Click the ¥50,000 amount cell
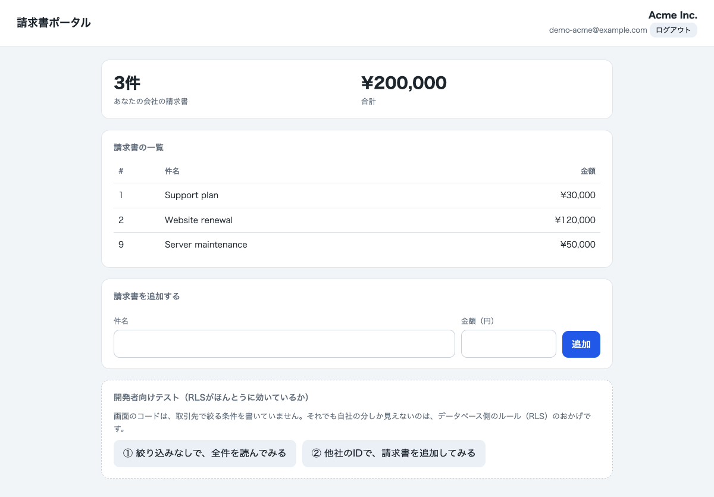Screen dimensions: 714x497 coord(578,245)
